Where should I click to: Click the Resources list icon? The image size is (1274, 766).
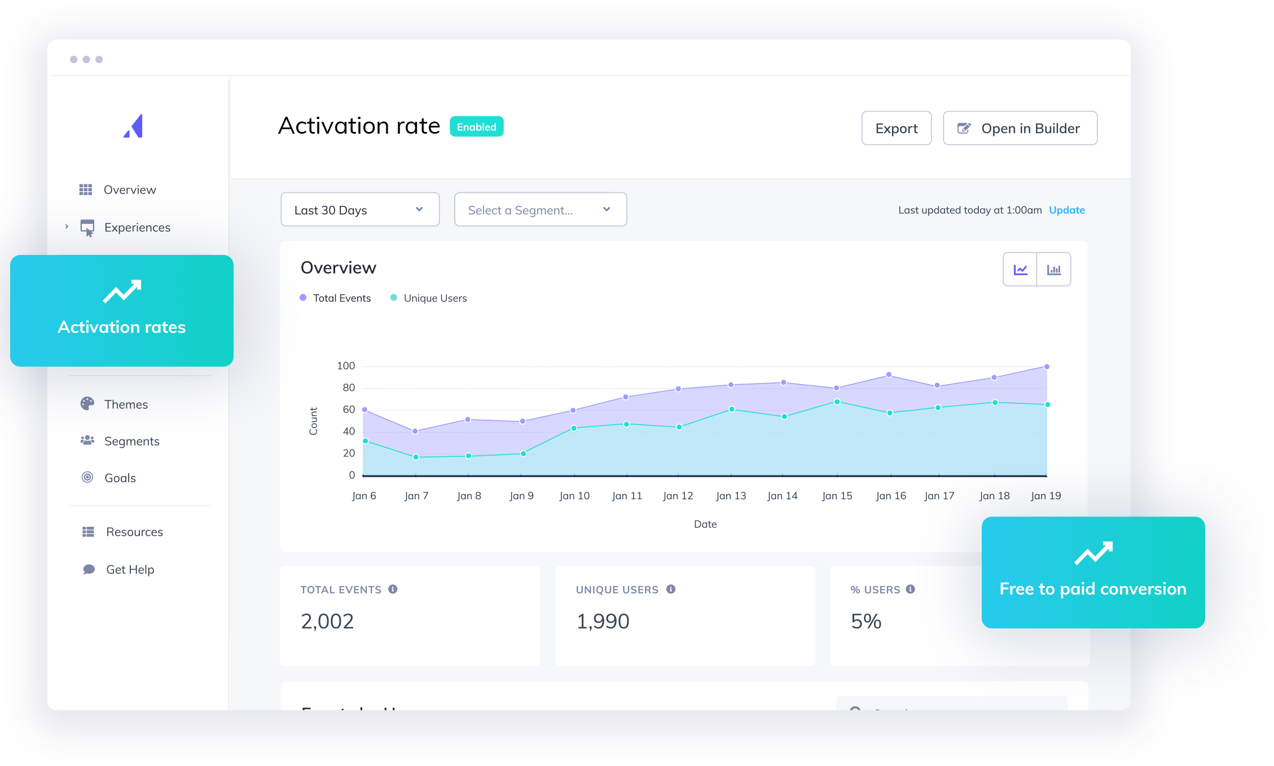[x=89, y=532]
